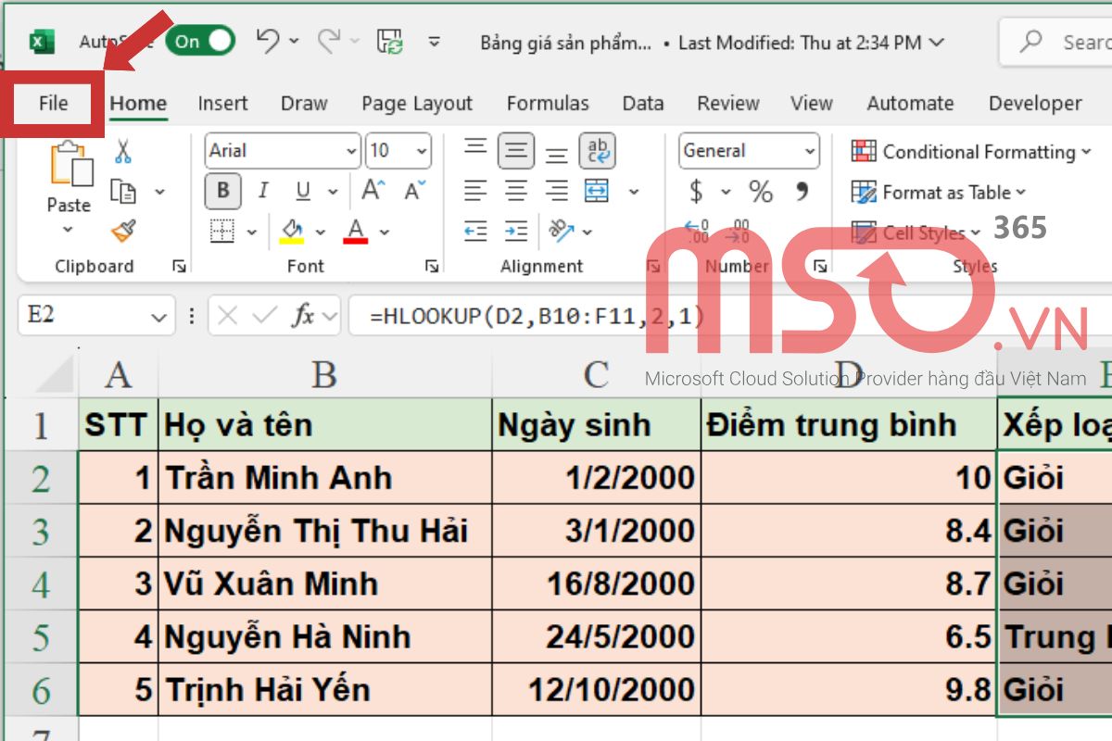Click the Last Modified file name title
This screenshot has height=741, width=1112.
(x=713, y=43)
